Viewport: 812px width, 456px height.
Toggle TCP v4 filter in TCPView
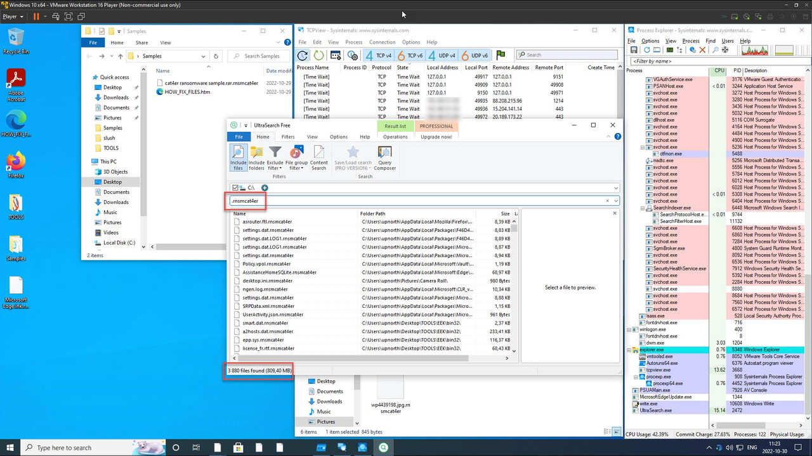(x=378, y=56)
